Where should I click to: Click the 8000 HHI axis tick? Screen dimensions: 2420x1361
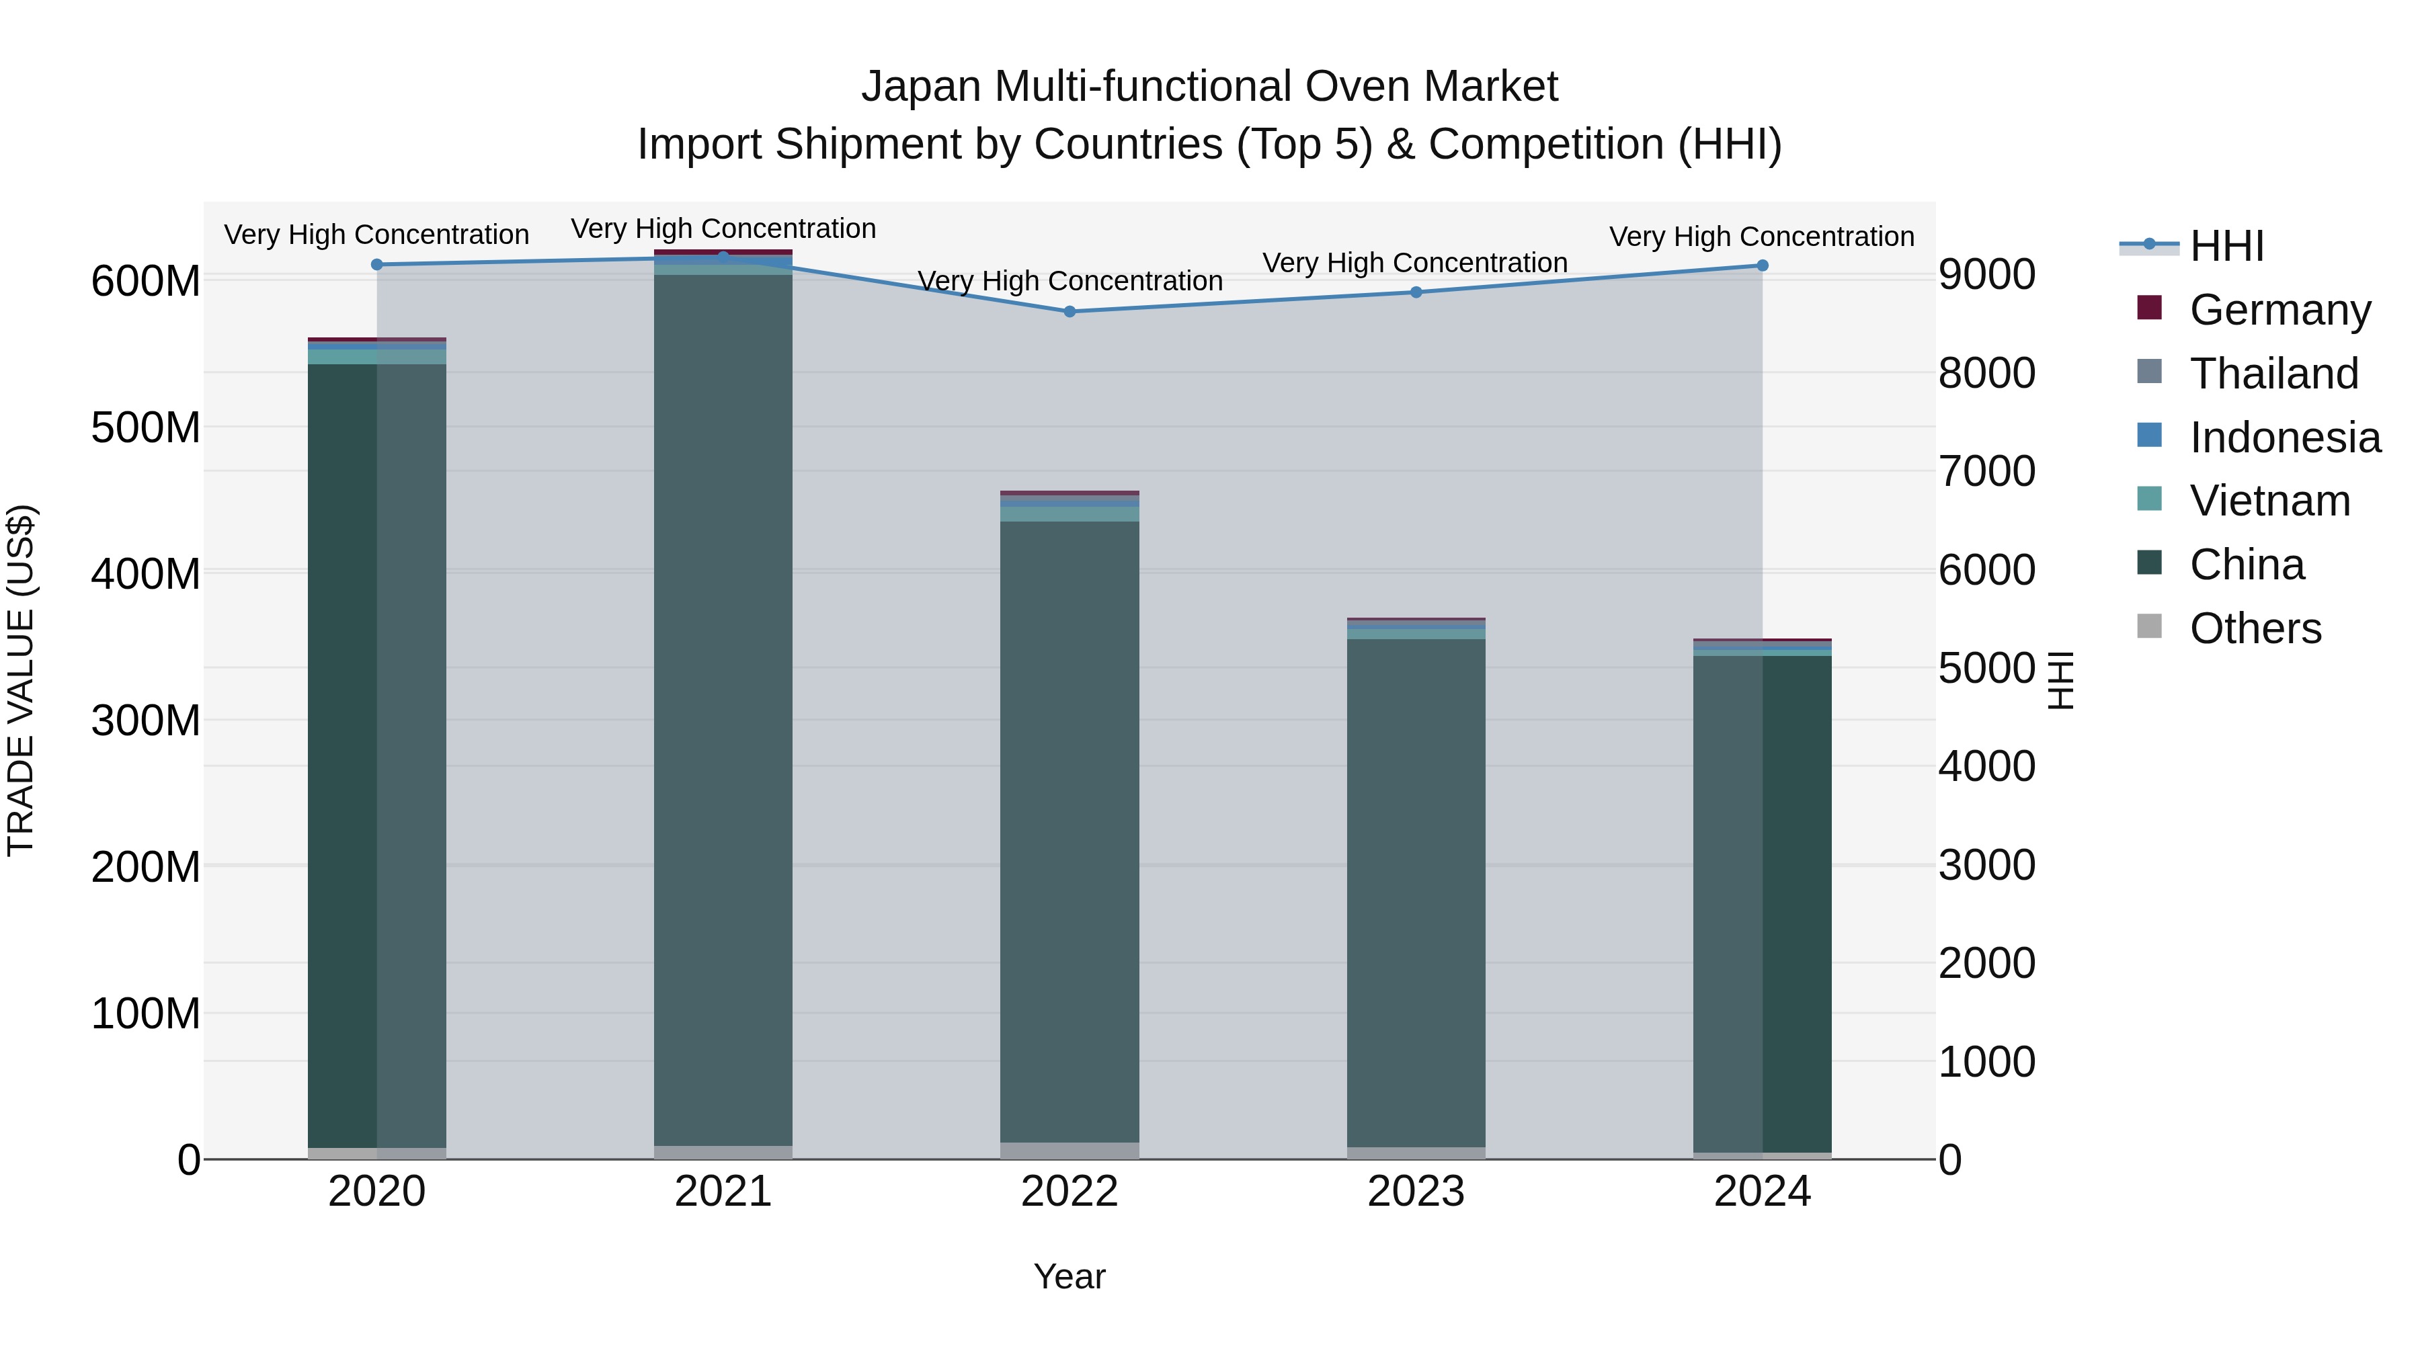coord(1987,373)
